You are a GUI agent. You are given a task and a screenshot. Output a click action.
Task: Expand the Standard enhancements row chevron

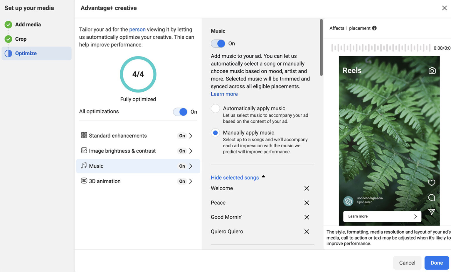tap(191, 136)
